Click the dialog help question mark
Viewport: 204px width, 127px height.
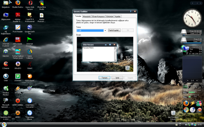pyautogui.click(x=131, y=11)
